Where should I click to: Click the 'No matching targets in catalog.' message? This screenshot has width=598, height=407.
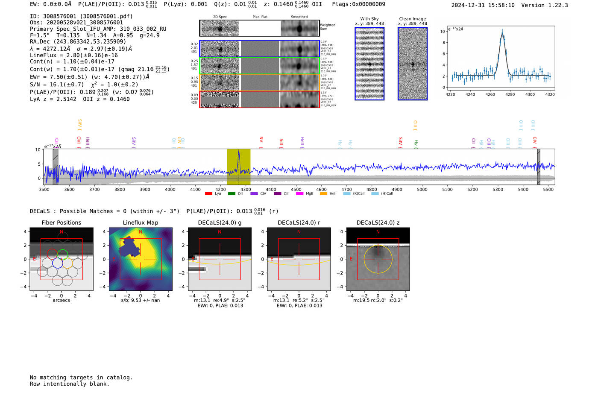point(81,378)
